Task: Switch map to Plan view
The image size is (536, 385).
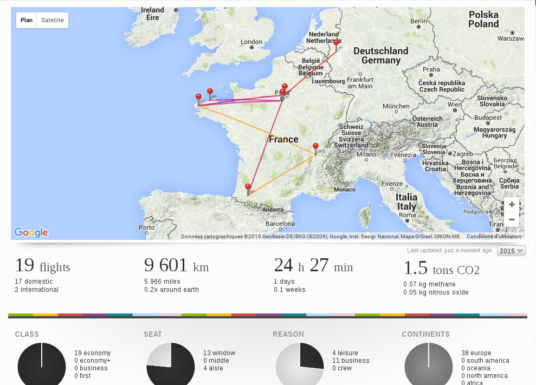Action: (x=27, y=20)
